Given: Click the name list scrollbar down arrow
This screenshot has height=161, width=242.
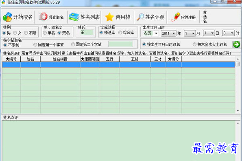Looking at the screenshot, I should [238, 111].
